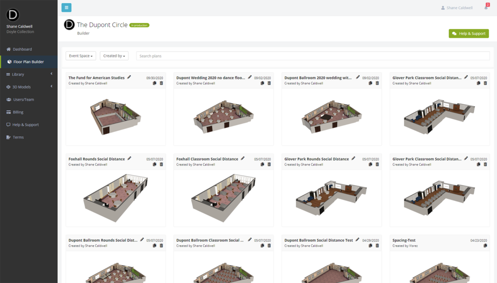Image resolution: width=497 pixels, height=283 pixels.
Task: Click Spacing-Test plan title
Action: pos(404,240)
